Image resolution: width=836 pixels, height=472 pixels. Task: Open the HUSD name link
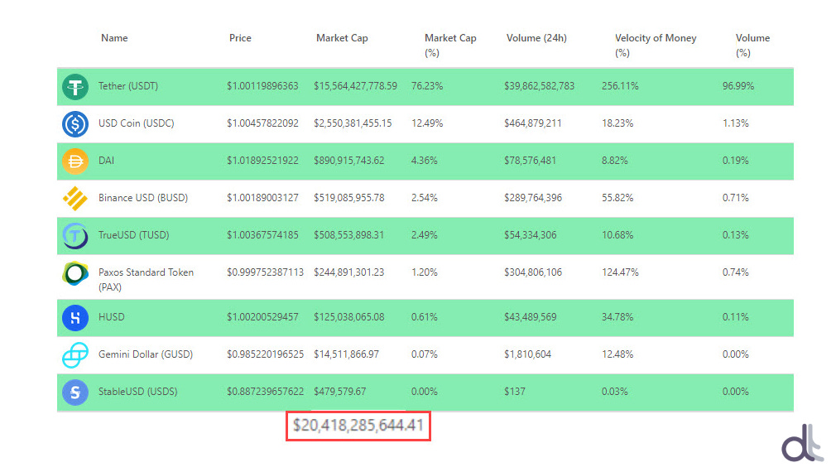(x=111, y=317)
